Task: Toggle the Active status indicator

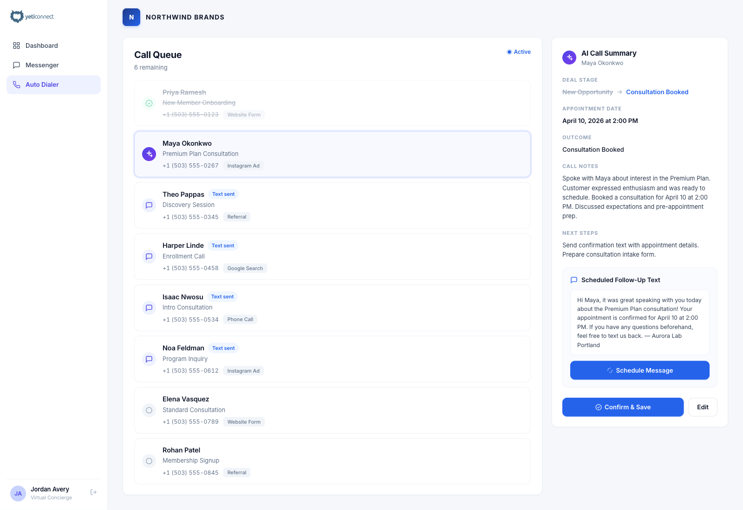Action: tap(519, 52)
